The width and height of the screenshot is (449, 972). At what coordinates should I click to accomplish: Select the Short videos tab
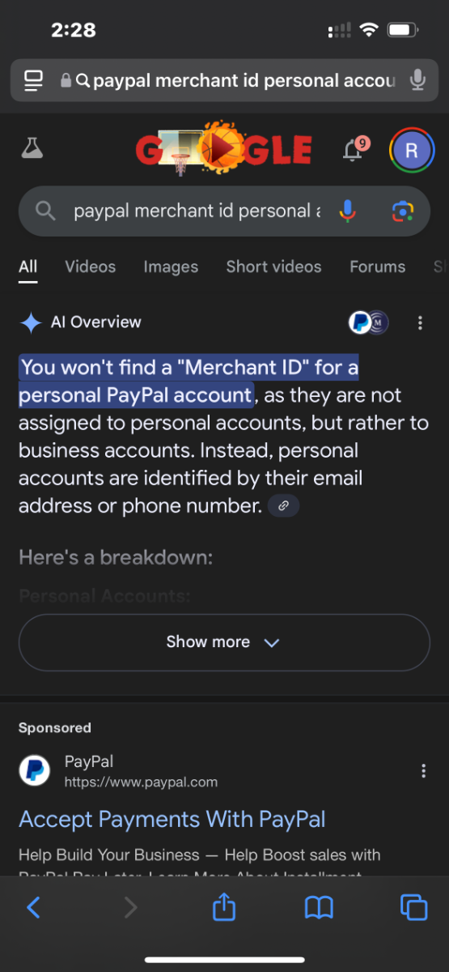pyautogui.click(x=273, y=266)
